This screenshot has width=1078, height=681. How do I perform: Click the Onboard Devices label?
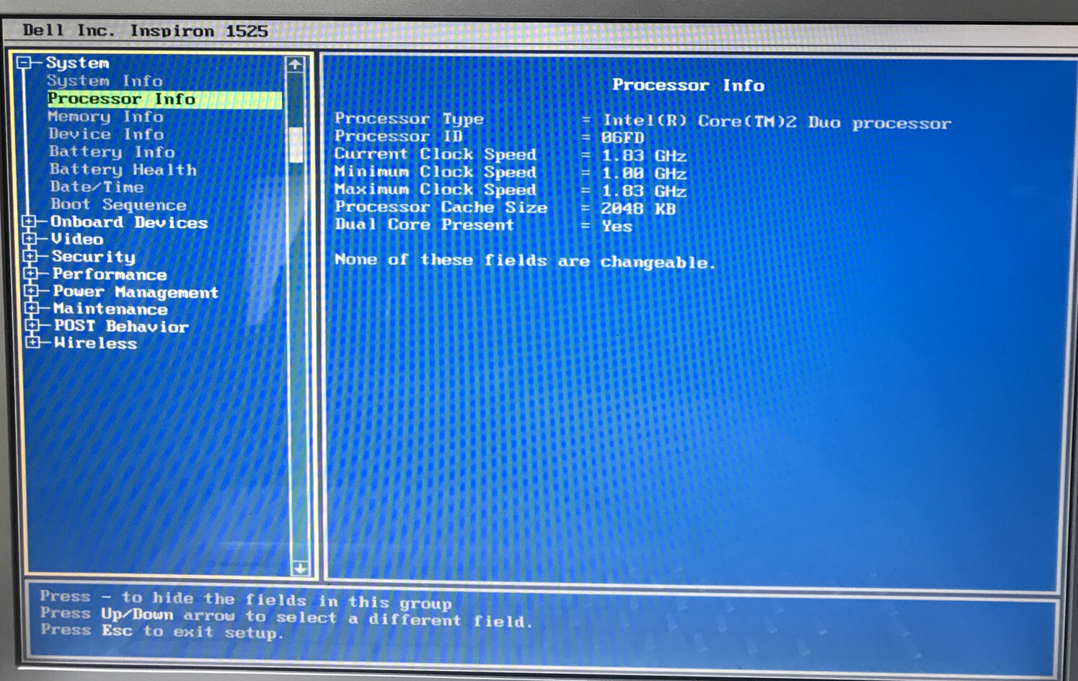[129, 222]
